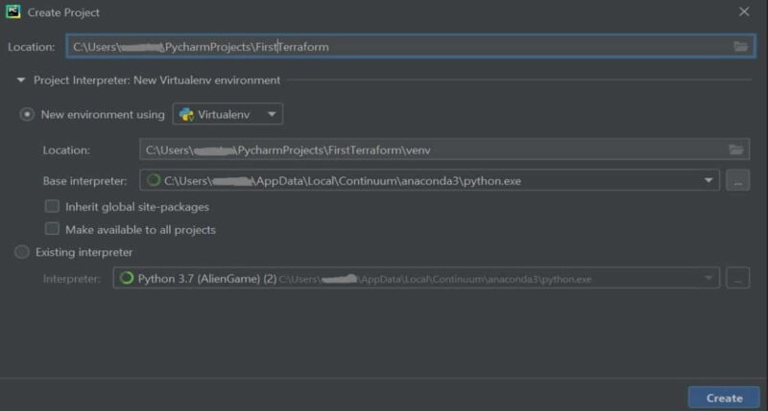Expand the Base interpreter dropdown arrow
The image size is (768, 411).
[708, 180]
